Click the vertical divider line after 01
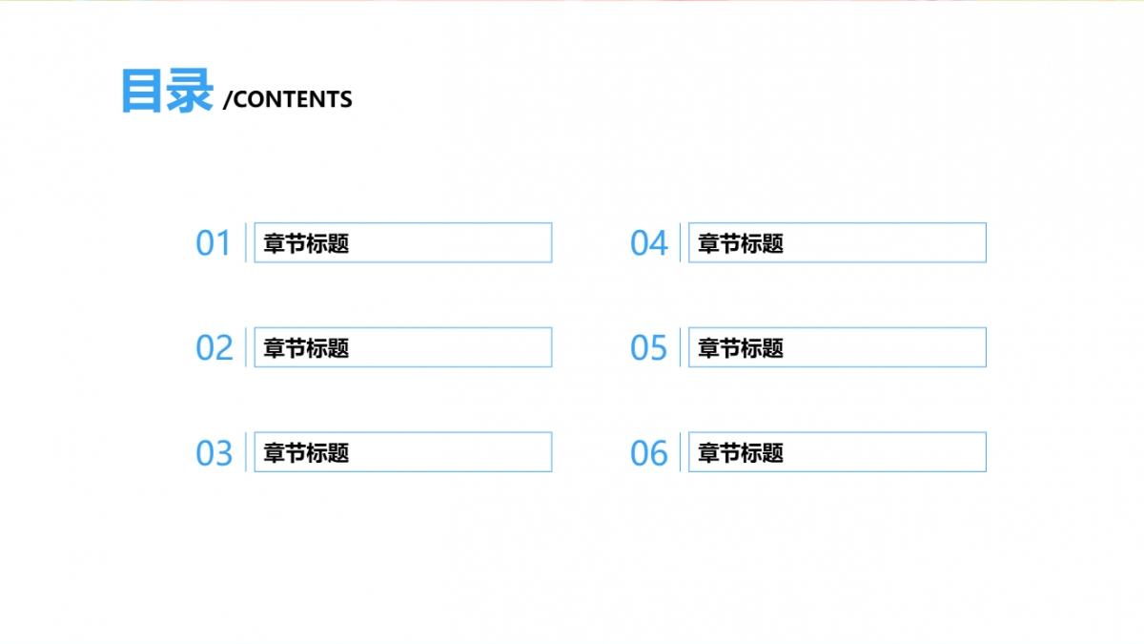 coord(246,242)
